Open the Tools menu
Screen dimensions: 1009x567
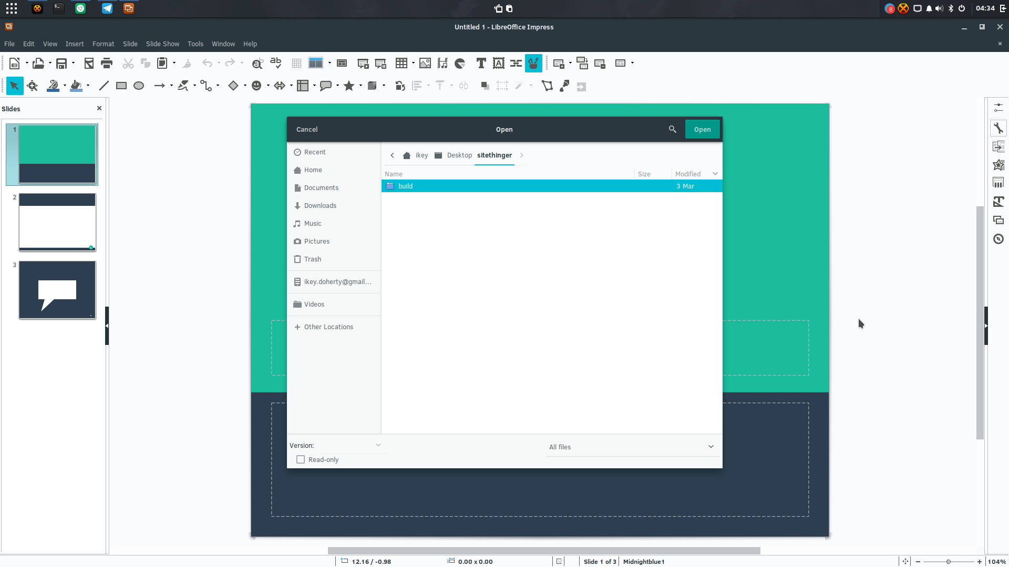coord(195,44)
